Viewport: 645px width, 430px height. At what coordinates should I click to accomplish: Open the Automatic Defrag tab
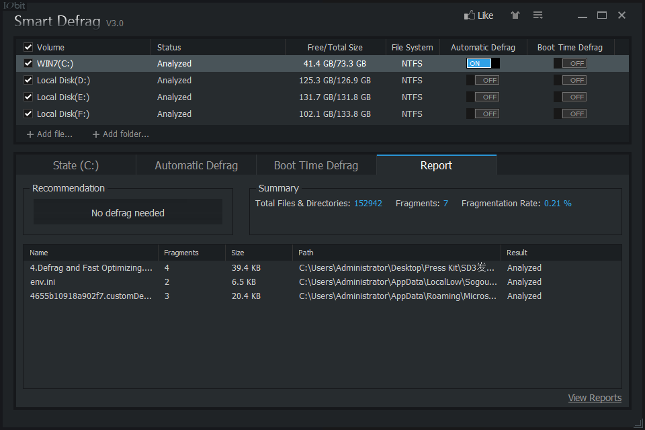click(x=196, y=165)
